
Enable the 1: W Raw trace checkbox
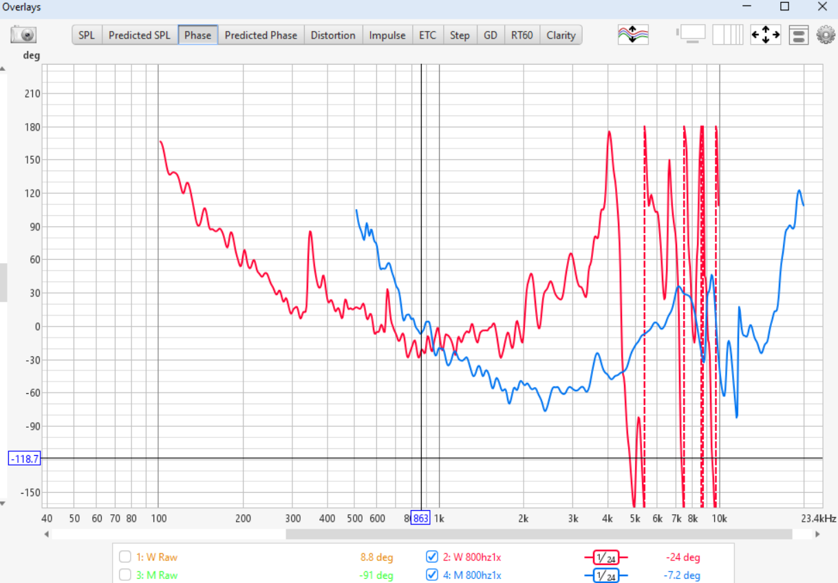[x=125, y=557]
